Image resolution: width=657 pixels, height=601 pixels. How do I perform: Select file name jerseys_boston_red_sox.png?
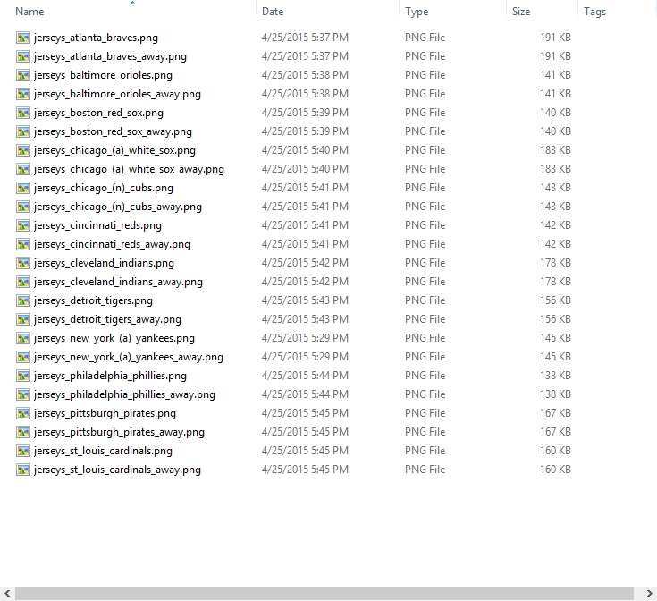pyautogui.click(x=98, y=113)
